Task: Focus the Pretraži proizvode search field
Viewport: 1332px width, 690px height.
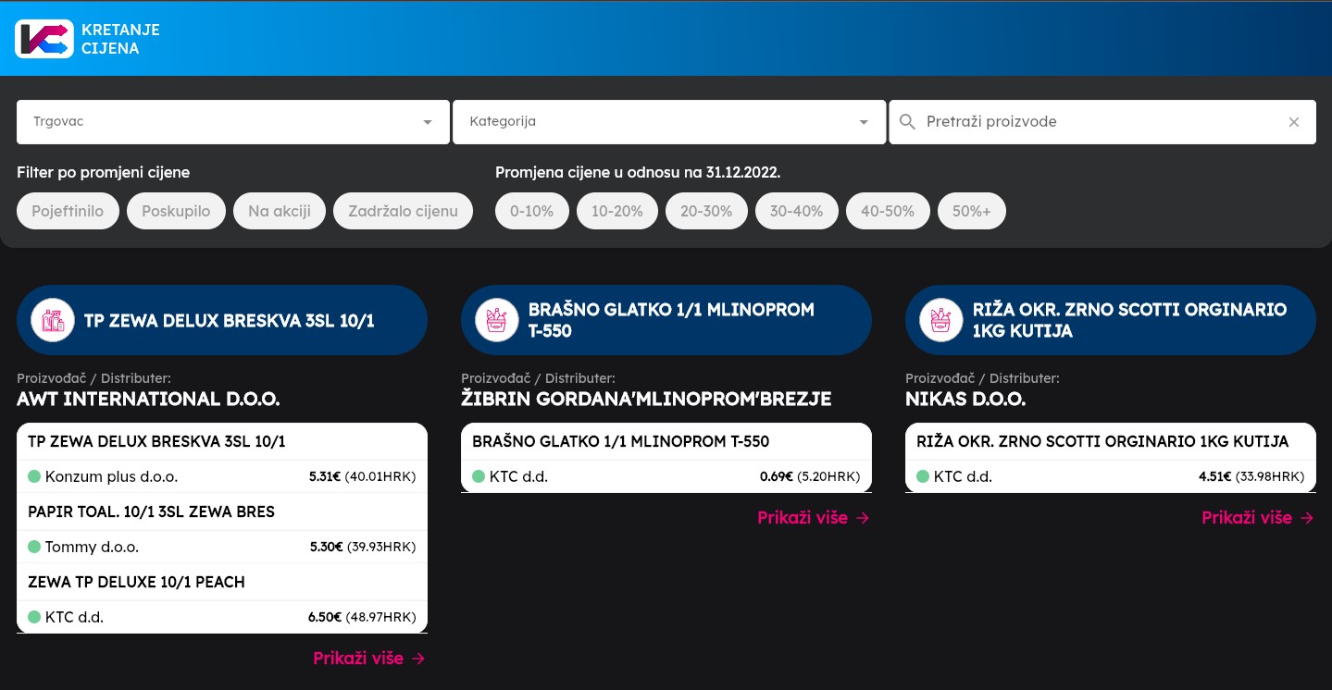Action: click(1102, 122)
